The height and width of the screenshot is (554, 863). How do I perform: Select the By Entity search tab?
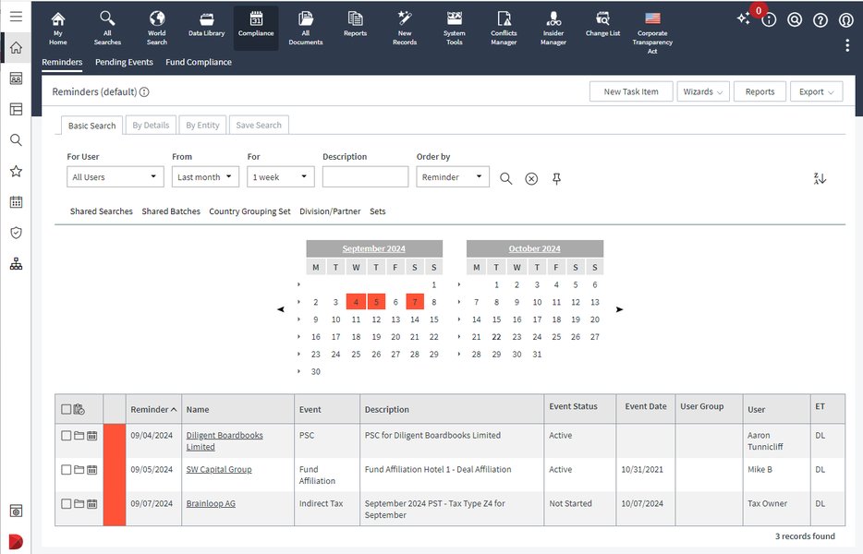click(202, 125)
